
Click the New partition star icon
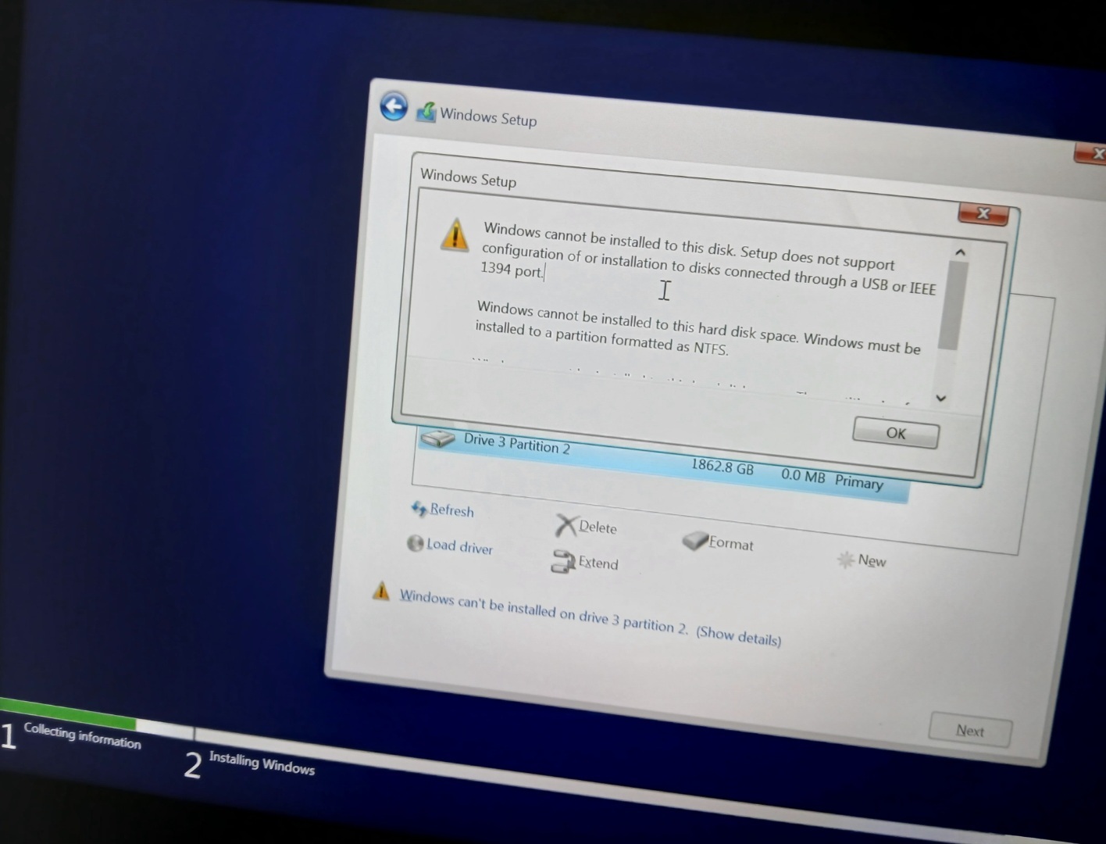(x=845, y=559)
